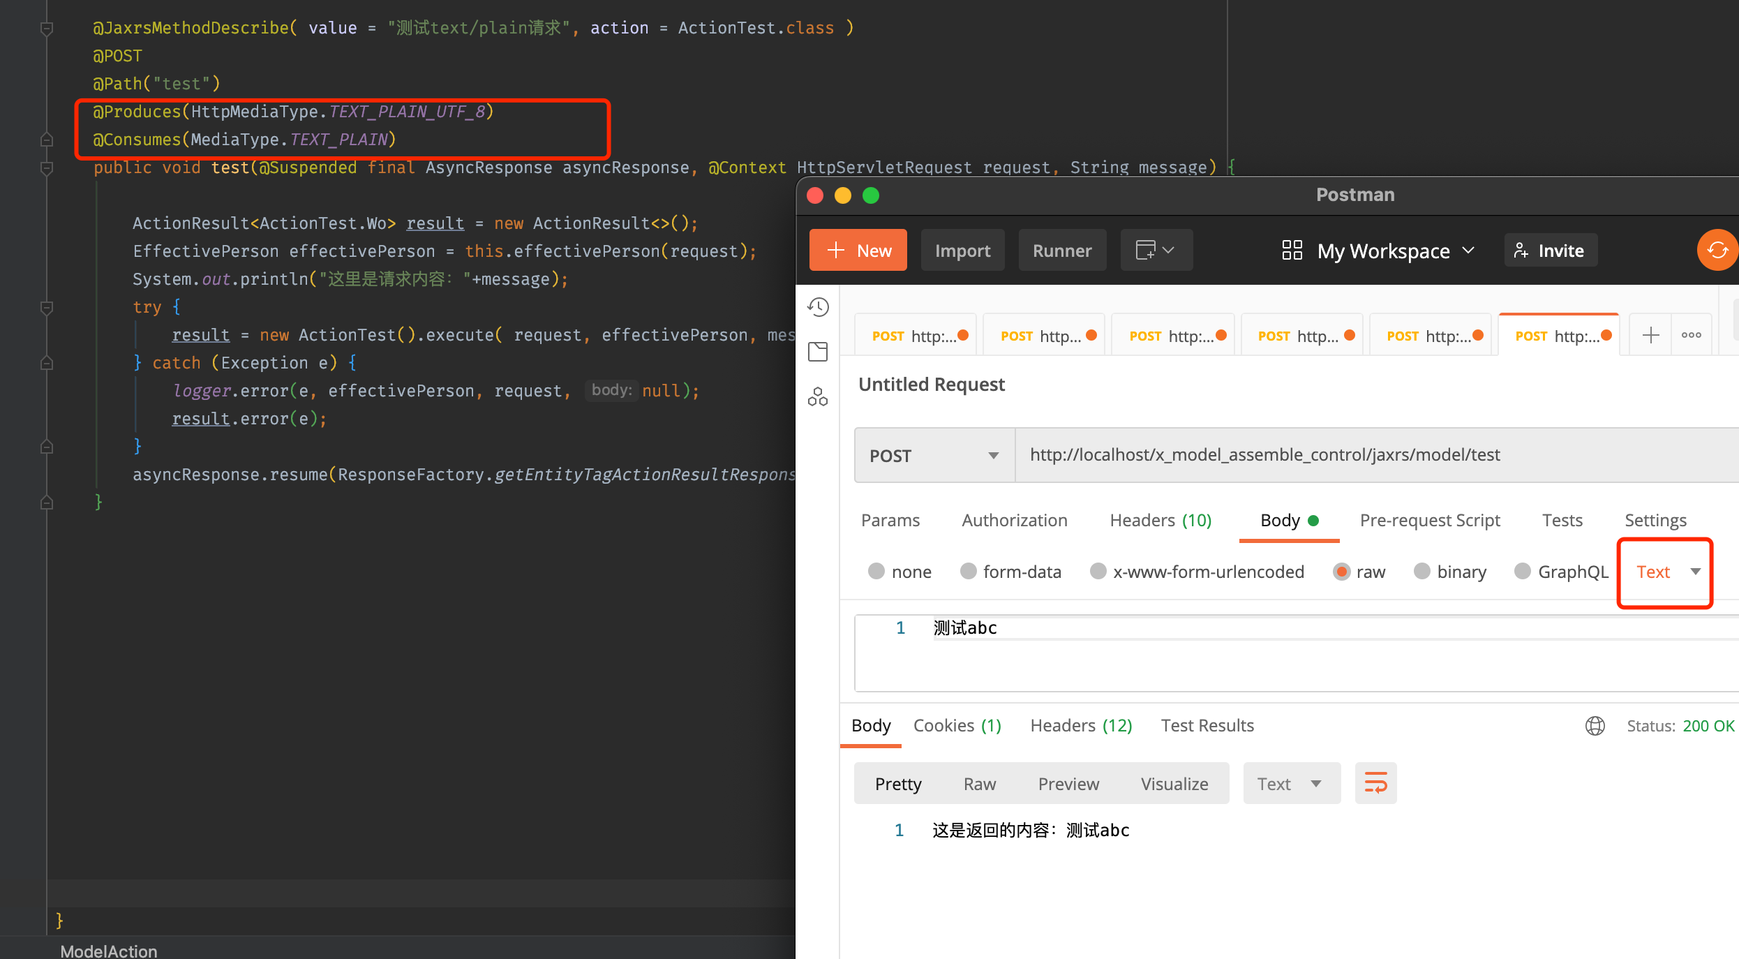Open the response Cookies (1) tab
The width and height of the screenshot is (1739, 959).
(957, 726)
